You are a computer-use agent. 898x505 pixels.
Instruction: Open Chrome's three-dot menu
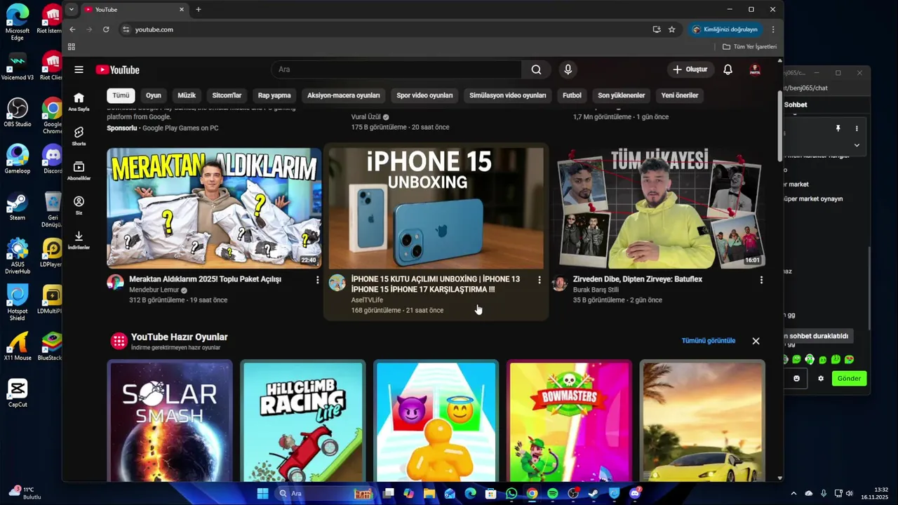pyautogui.click(x=773, y=29)
